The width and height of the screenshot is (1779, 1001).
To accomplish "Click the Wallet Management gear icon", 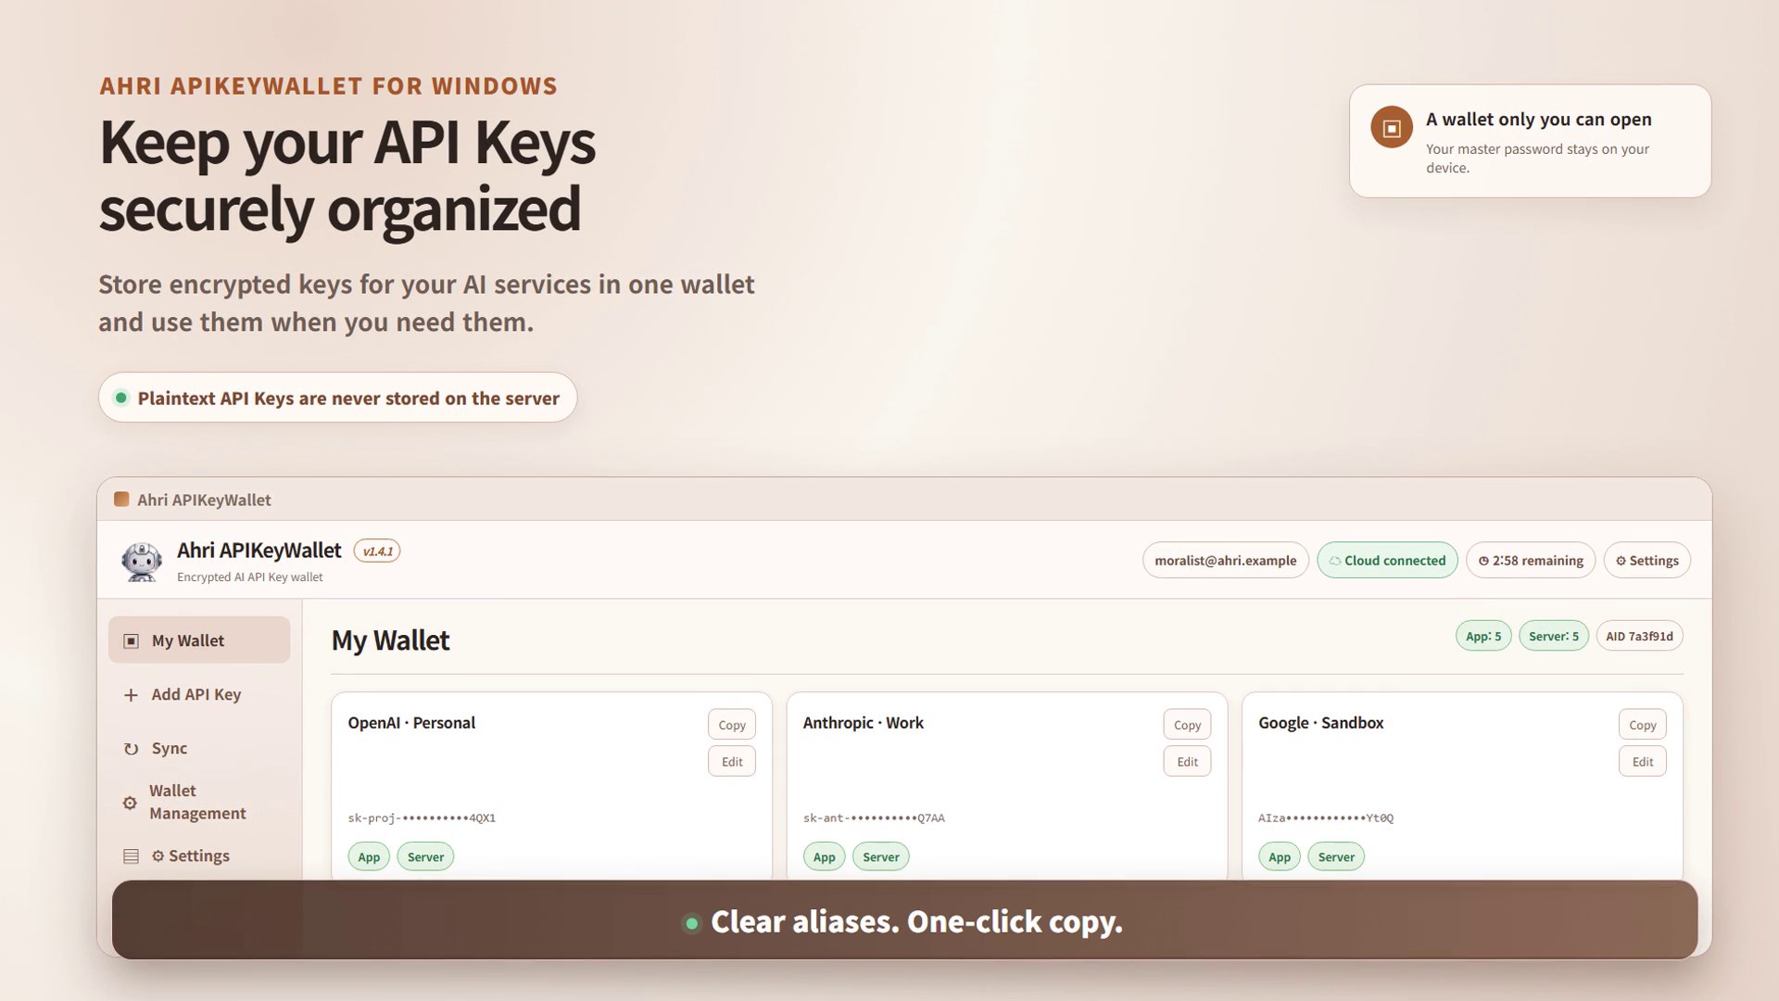I will coord(130,803).
